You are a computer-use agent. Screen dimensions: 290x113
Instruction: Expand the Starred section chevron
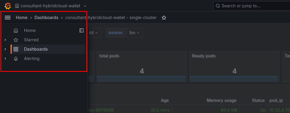(x=5, y=40)
